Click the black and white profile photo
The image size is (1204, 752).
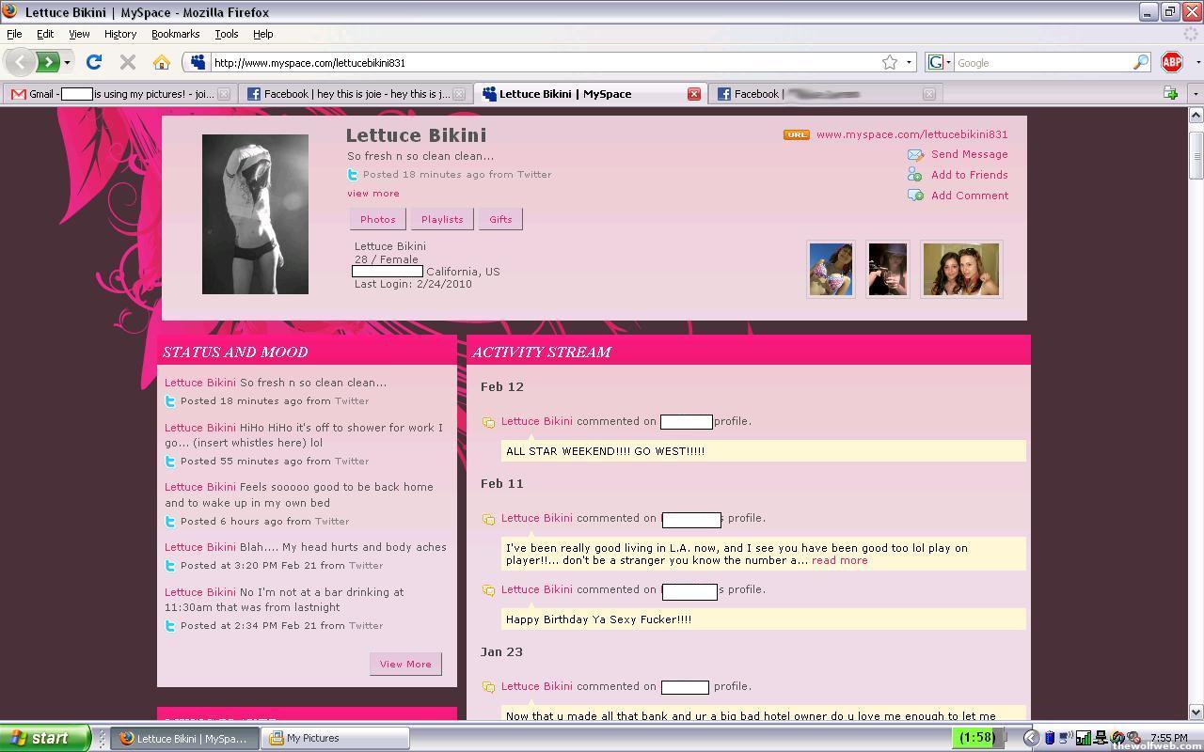click(255, 214)
